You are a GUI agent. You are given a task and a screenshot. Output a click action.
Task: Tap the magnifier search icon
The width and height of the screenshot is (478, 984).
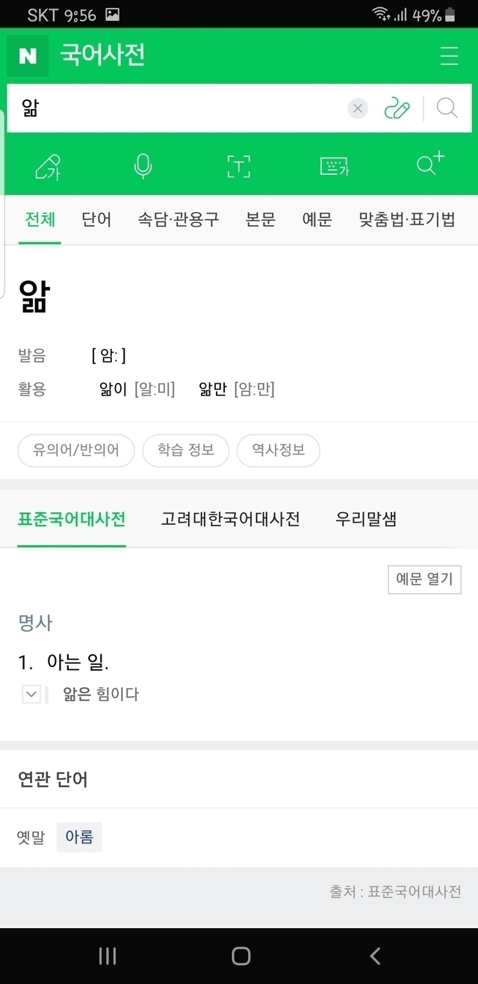(447, 109)
